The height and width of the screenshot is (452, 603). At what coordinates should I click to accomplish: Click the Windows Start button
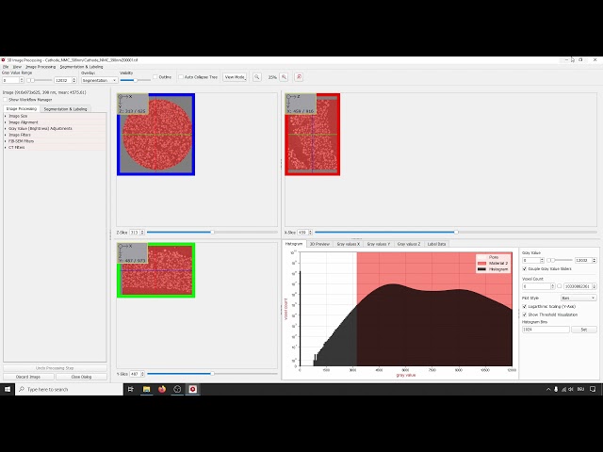[x=8, y=389]
